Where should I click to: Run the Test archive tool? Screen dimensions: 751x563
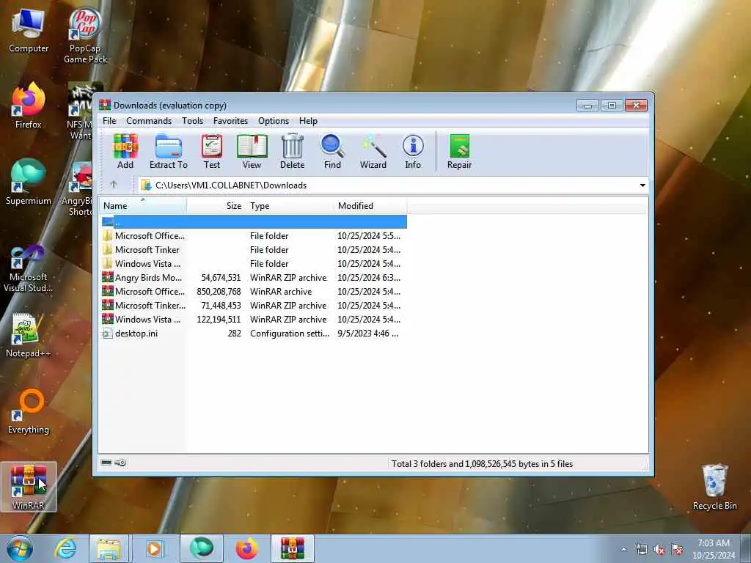(212, 152)
